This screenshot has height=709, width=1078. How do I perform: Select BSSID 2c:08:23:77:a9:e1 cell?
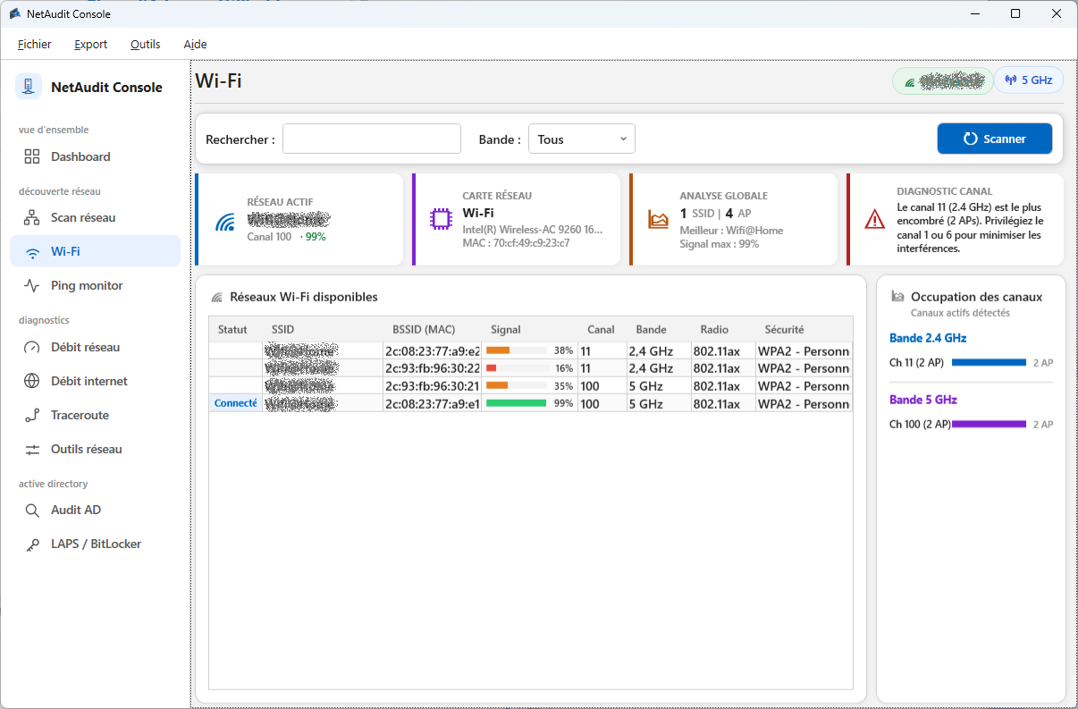click(x=433, y=403)
